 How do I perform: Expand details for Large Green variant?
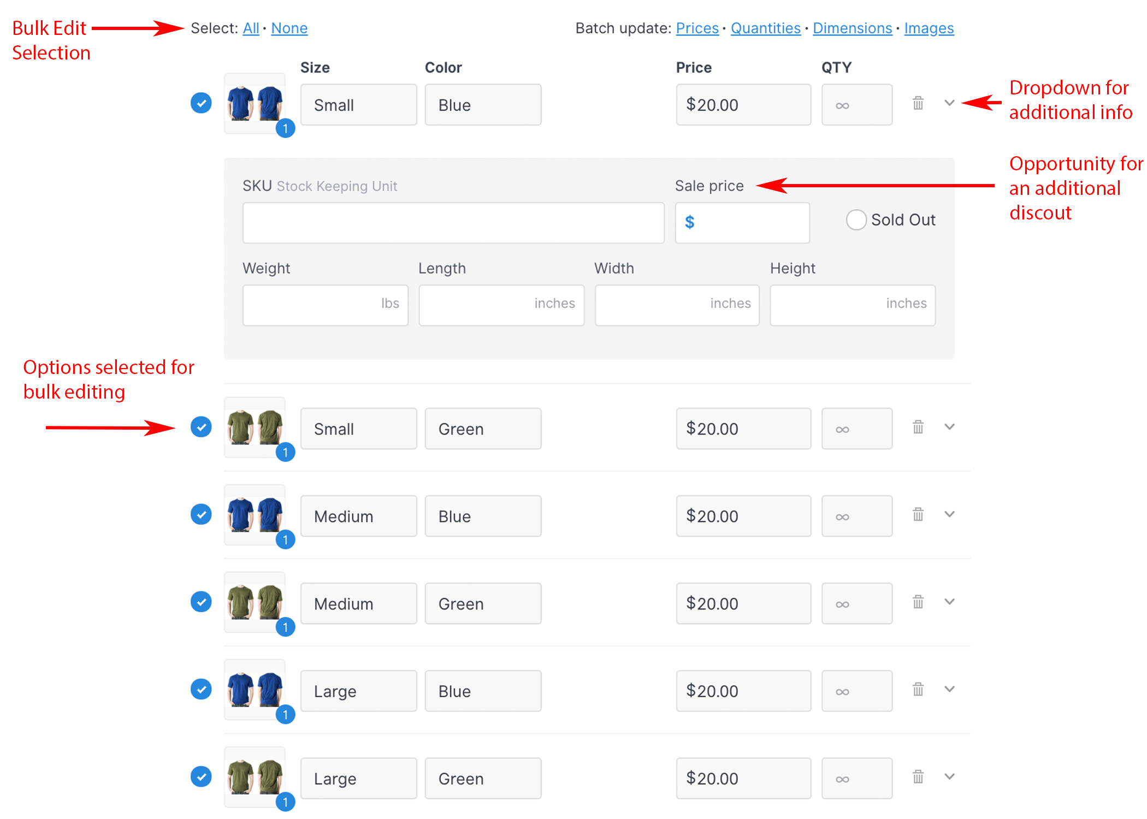(949, 776)
